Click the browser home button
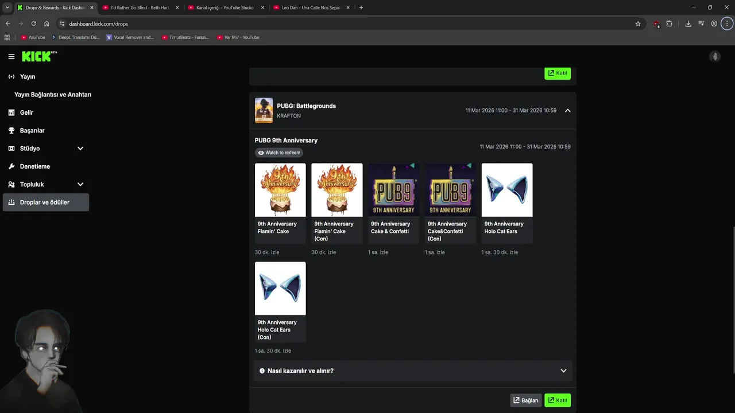The height and width of the screenshot is (413, 735). pos(47,24)
